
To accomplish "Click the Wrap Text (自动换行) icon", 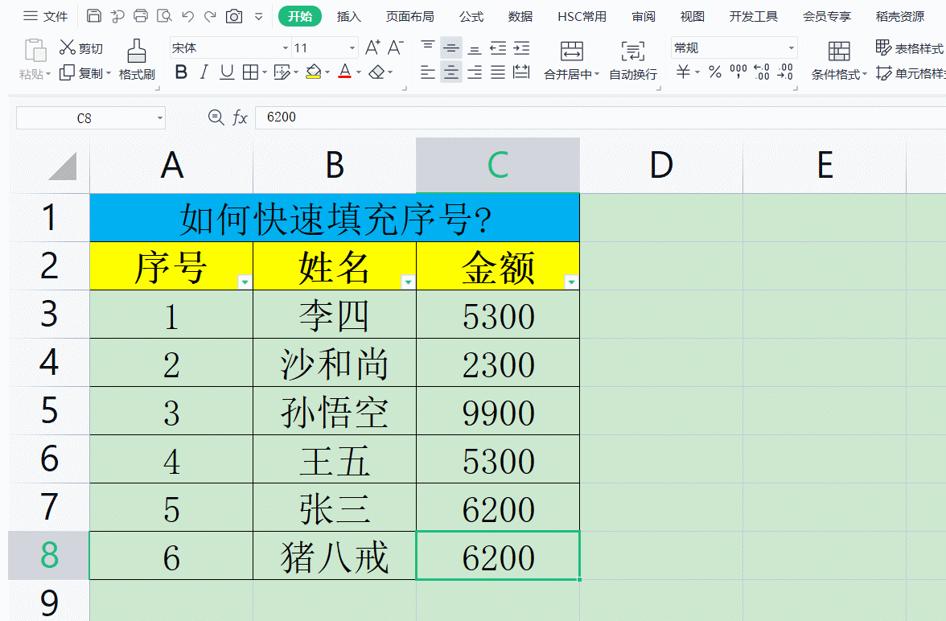I will pos(633,51).
